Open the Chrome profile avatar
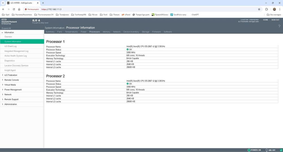 (274, 9)
